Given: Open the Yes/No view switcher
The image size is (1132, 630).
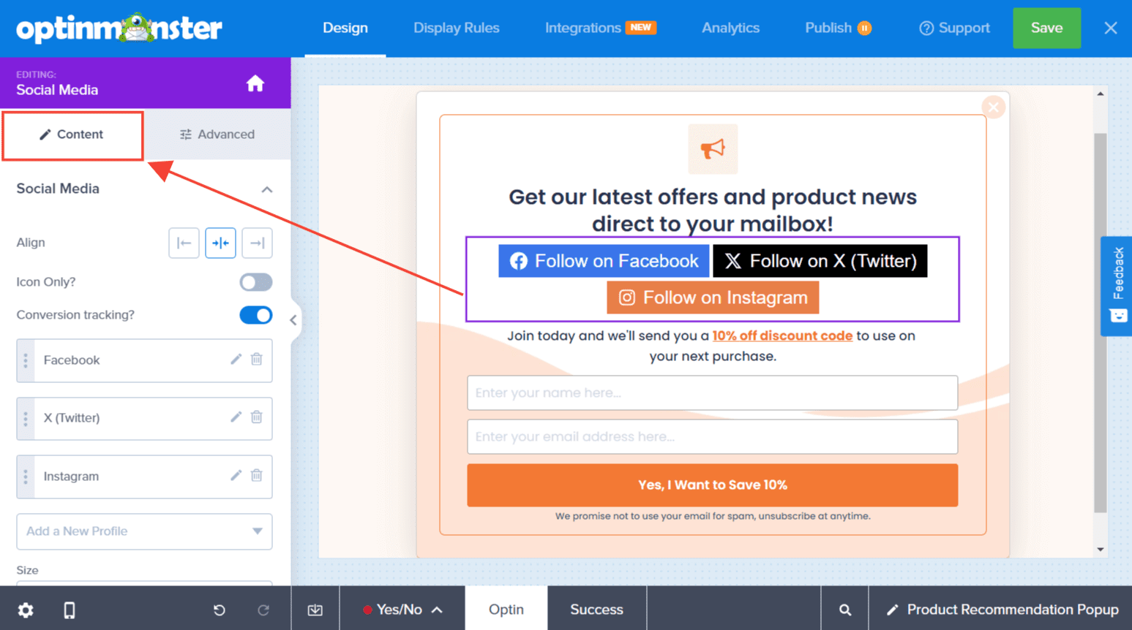Looking at the screenshot, I should 402,610.
